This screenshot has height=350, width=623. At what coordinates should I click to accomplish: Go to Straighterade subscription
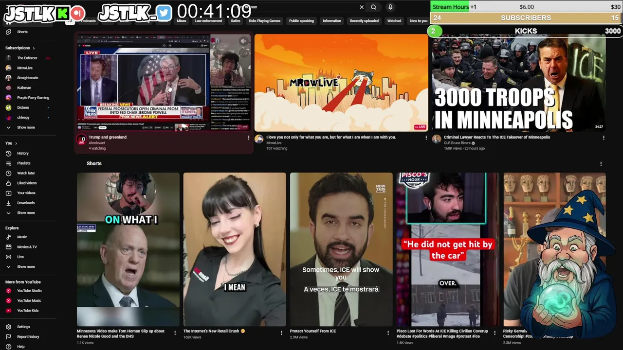(27, 78)
